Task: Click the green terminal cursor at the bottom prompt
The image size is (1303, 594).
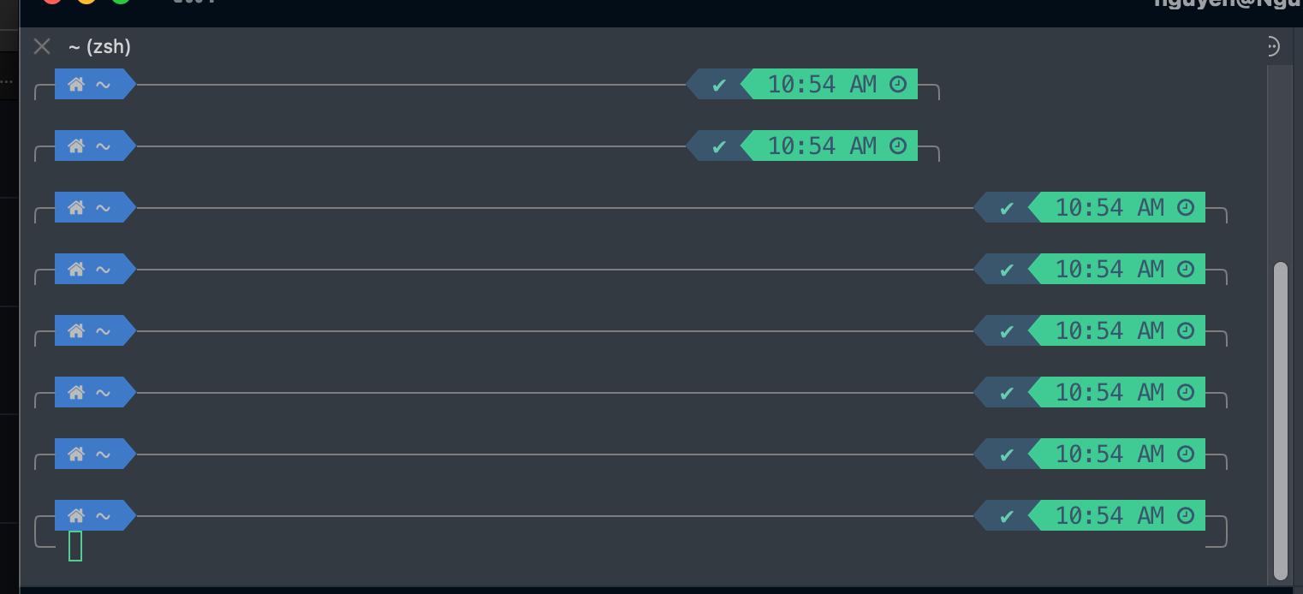Action: pos(75,544)
